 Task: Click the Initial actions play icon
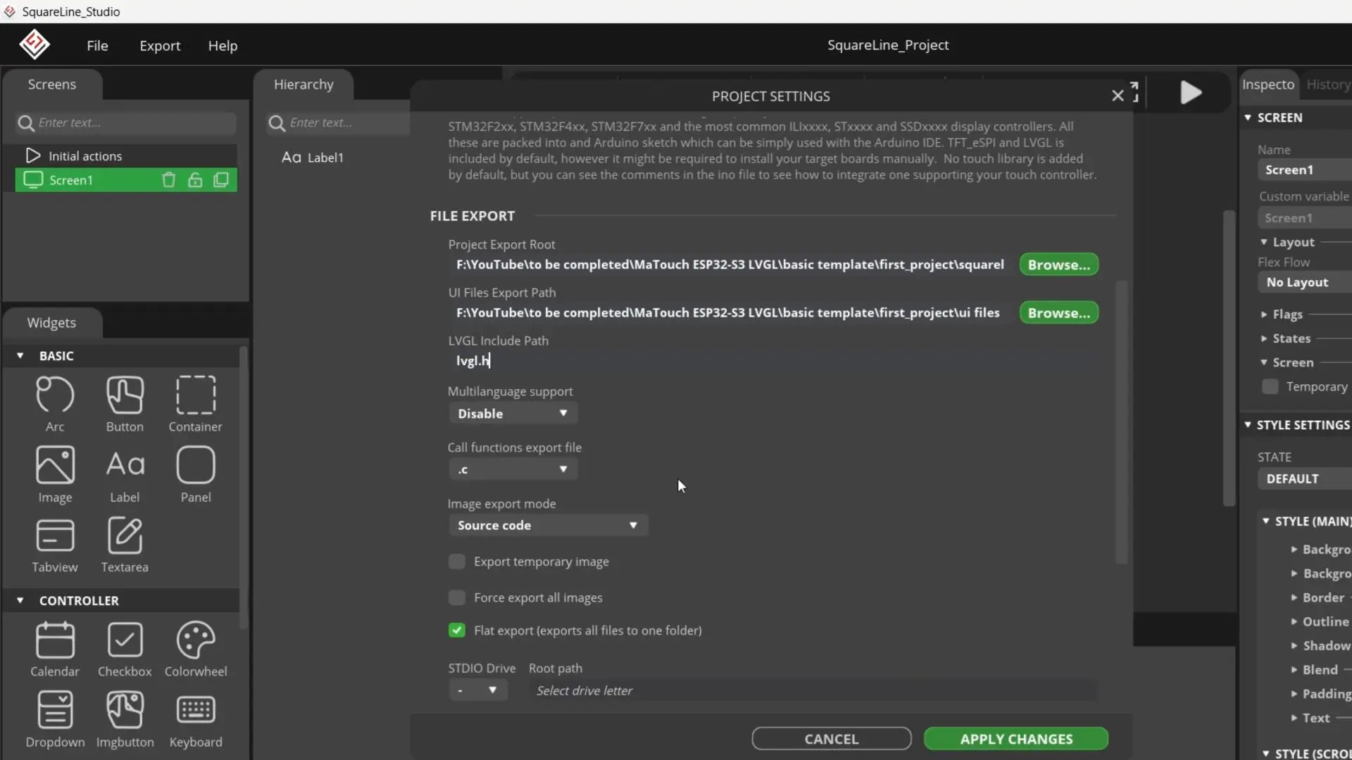pos(32,156)
